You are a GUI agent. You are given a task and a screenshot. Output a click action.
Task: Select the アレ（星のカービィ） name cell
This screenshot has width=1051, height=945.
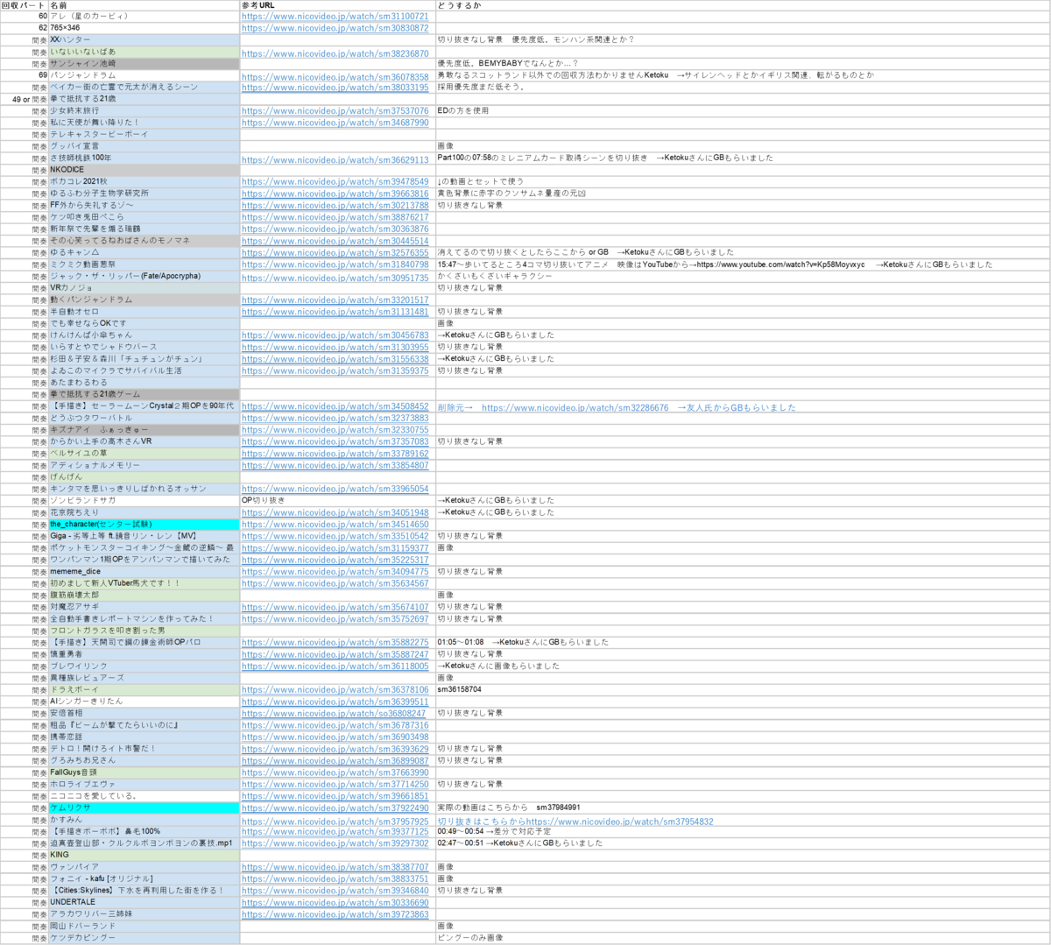point(144,17)
